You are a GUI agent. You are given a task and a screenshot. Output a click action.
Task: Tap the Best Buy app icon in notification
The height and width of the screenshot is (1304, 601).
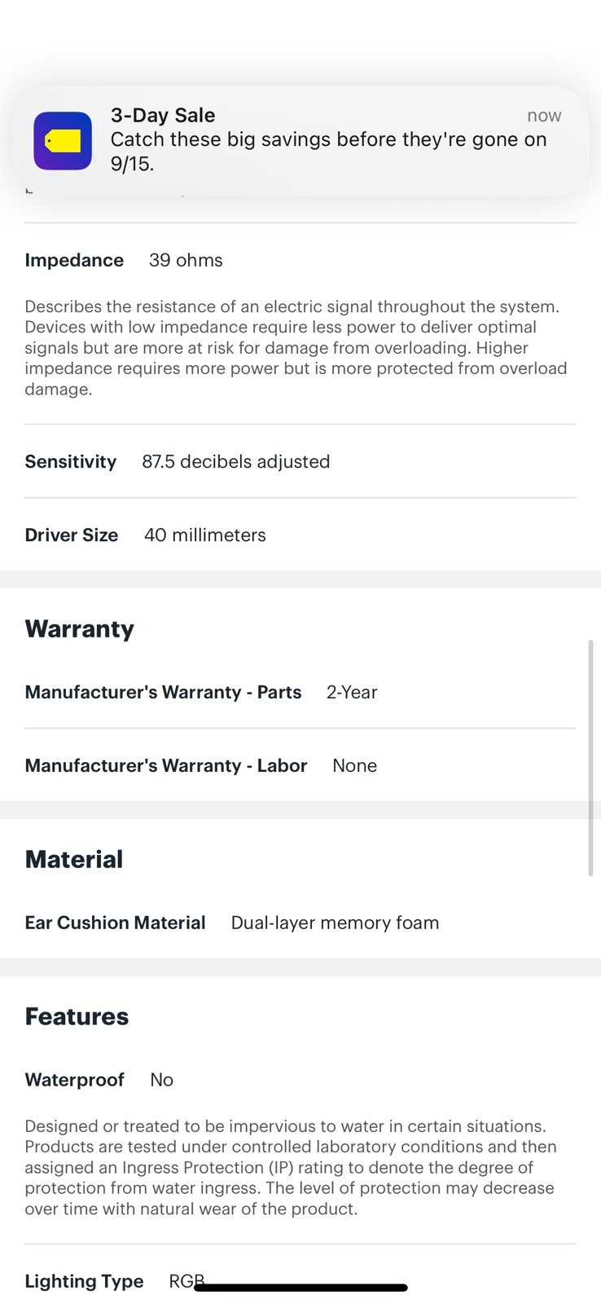pyautogui.click(x=63, y=141)
